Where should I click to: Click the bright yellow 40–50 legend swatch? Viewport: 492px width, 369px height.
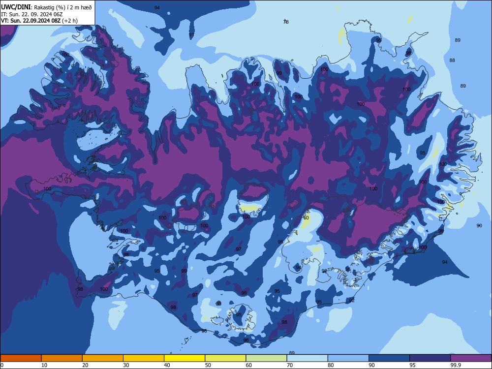(184, 358)
